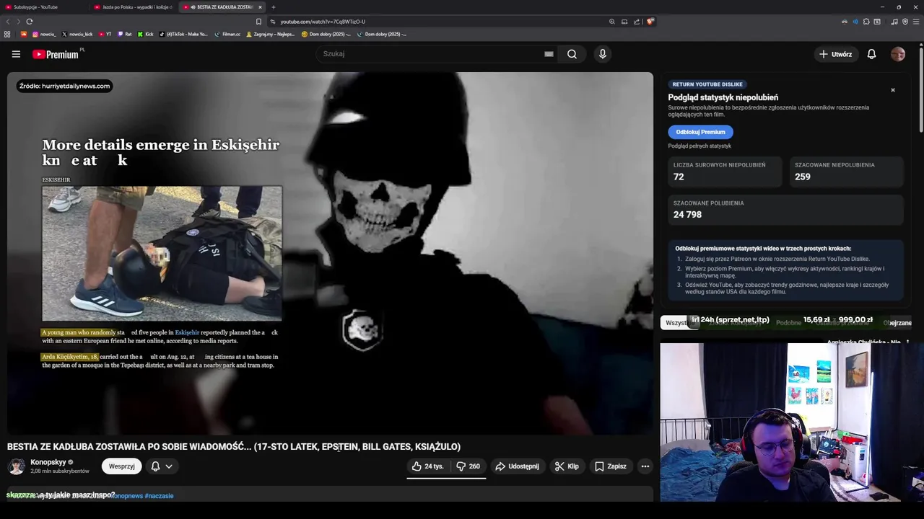Open the Kick bookmark
The height and width of the screenshot is (519, 924).
(x=145, y=34)
